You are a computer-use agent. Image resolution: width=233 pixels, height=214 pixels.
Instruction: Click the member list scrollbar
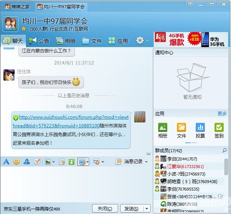(226, 167)
